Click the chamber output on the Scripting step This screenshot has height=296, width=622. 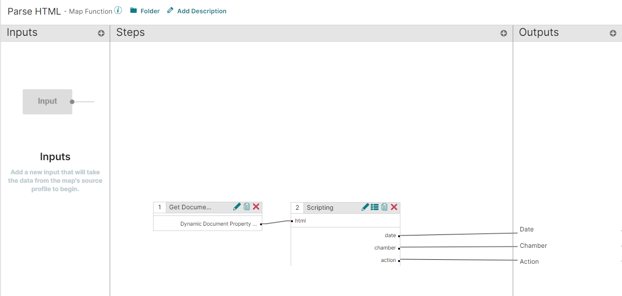(x=385, y=248)
